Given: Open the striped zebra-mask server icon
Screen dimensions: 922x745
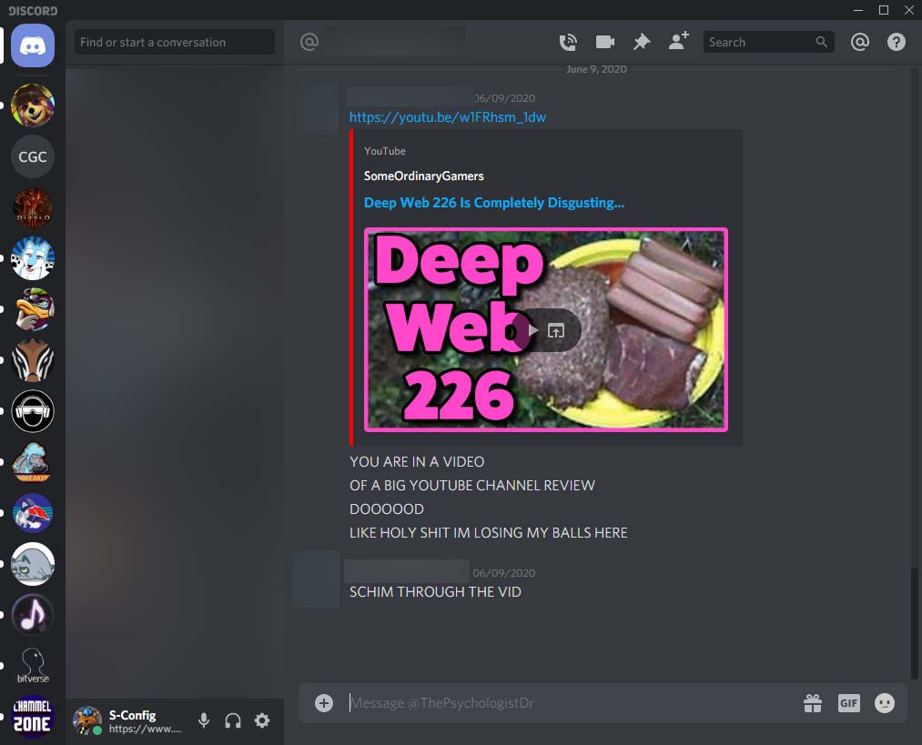Looking at the screenshot, I should click(33, 360).
